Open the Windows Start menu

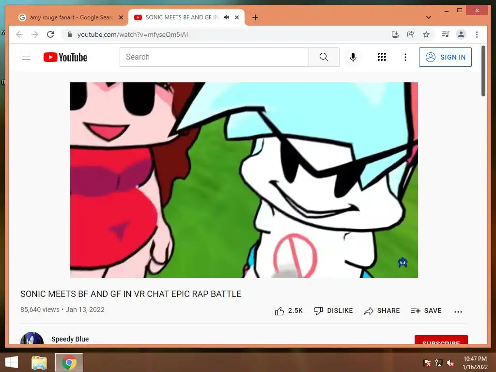click(x=12, y=362)
